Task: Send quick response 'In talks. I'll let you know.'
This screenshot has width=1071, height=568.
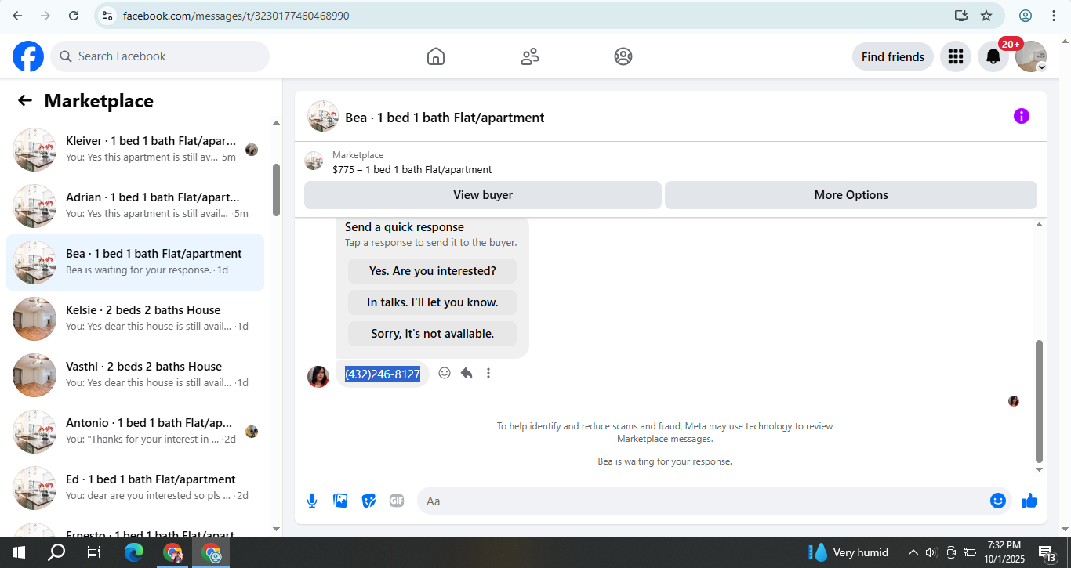Action: coord(433,302)
